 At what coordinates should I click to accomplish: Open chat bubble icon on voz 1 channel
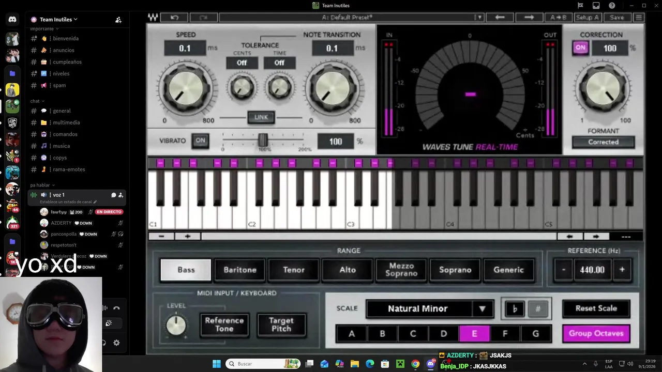[x=113, y=195]
